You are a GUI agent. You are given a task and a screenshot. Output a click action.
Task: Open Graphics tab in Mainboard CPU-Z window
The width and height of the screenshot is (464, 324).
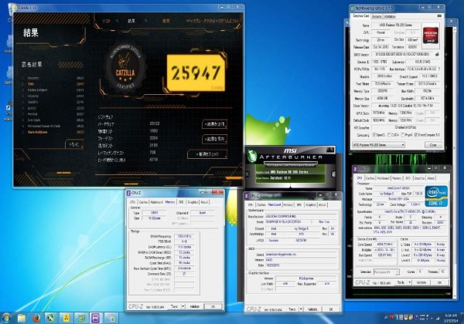[x=310, y=204]
